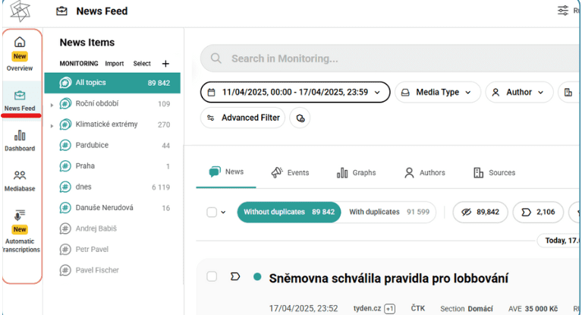Check the select-all news checkbox

tap(212, 213)
